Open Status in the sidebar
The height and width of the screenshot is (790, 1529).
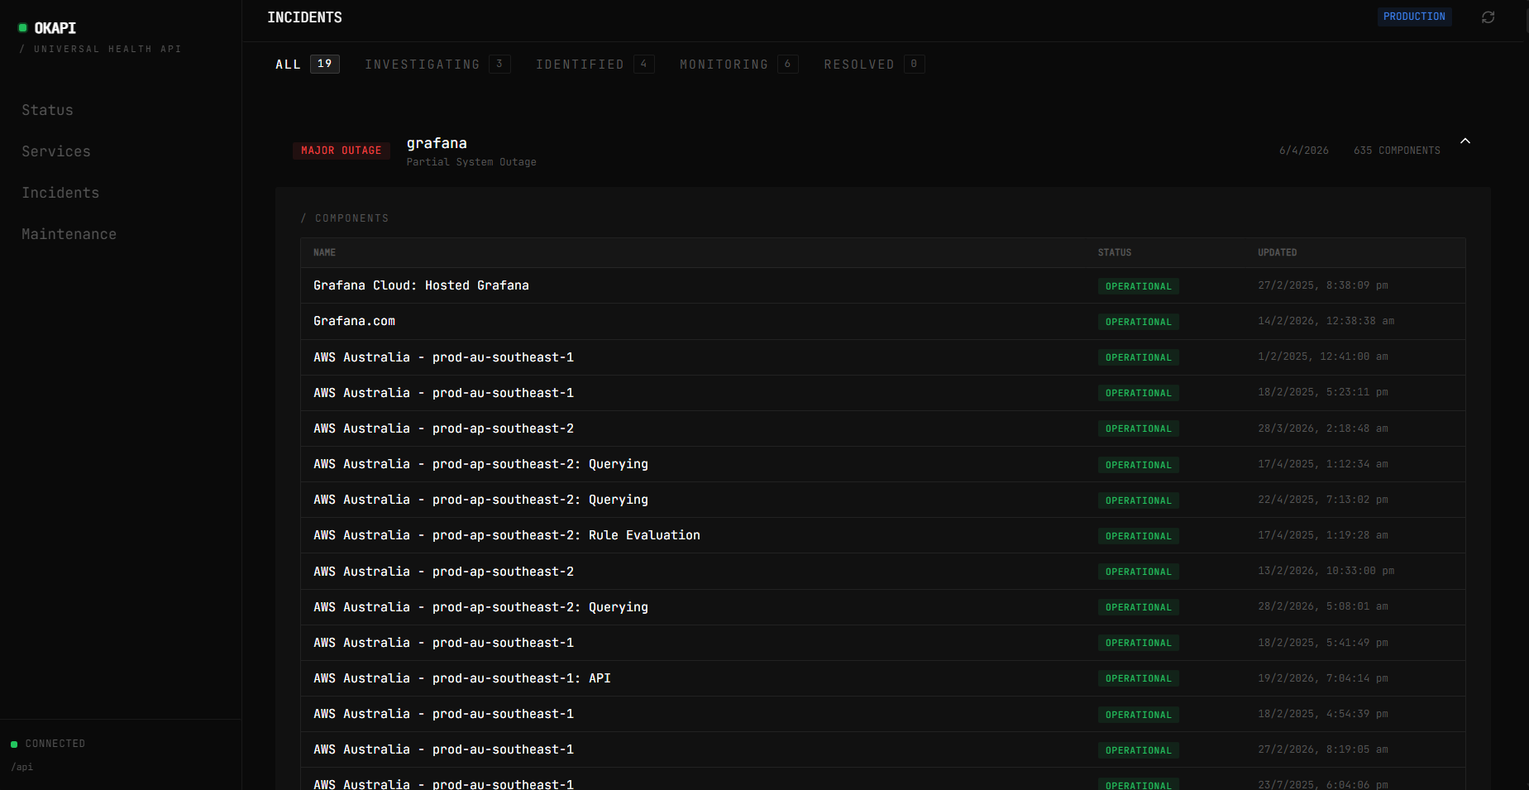[48, 110]
